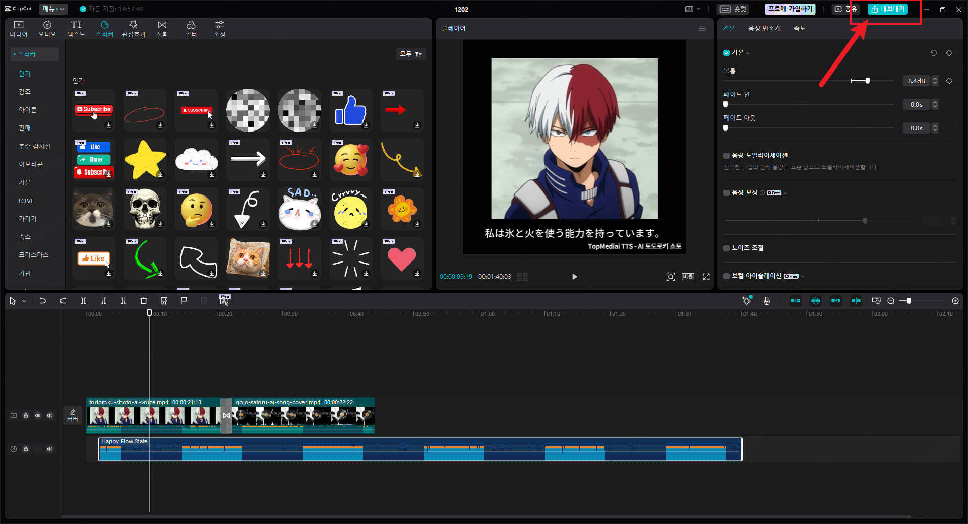Collapse the 기본 section arrow

click(x=748, y=53)
